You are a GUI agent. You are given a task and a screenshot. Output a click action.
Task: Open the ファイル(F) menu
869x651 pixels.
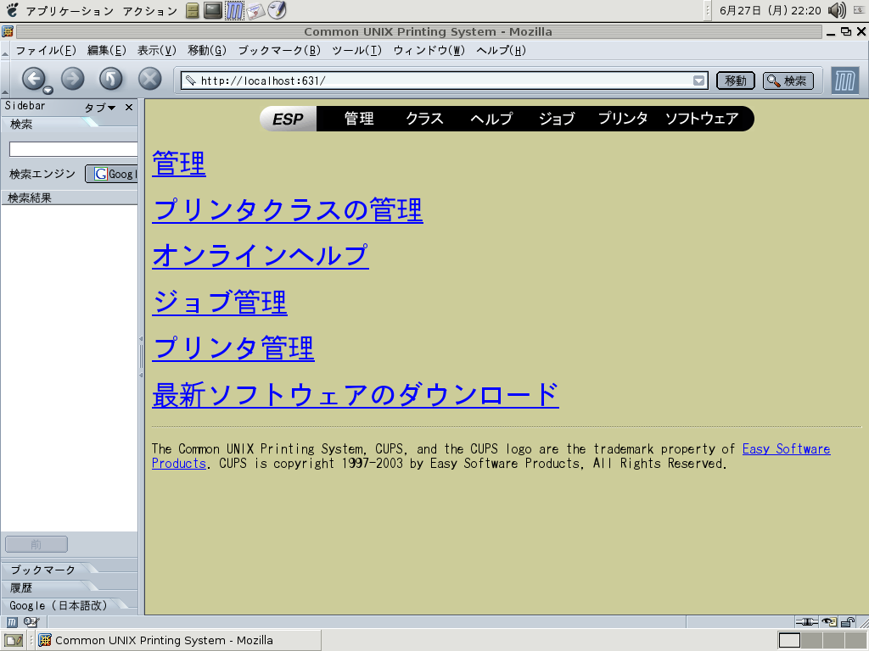pos(46,50)
